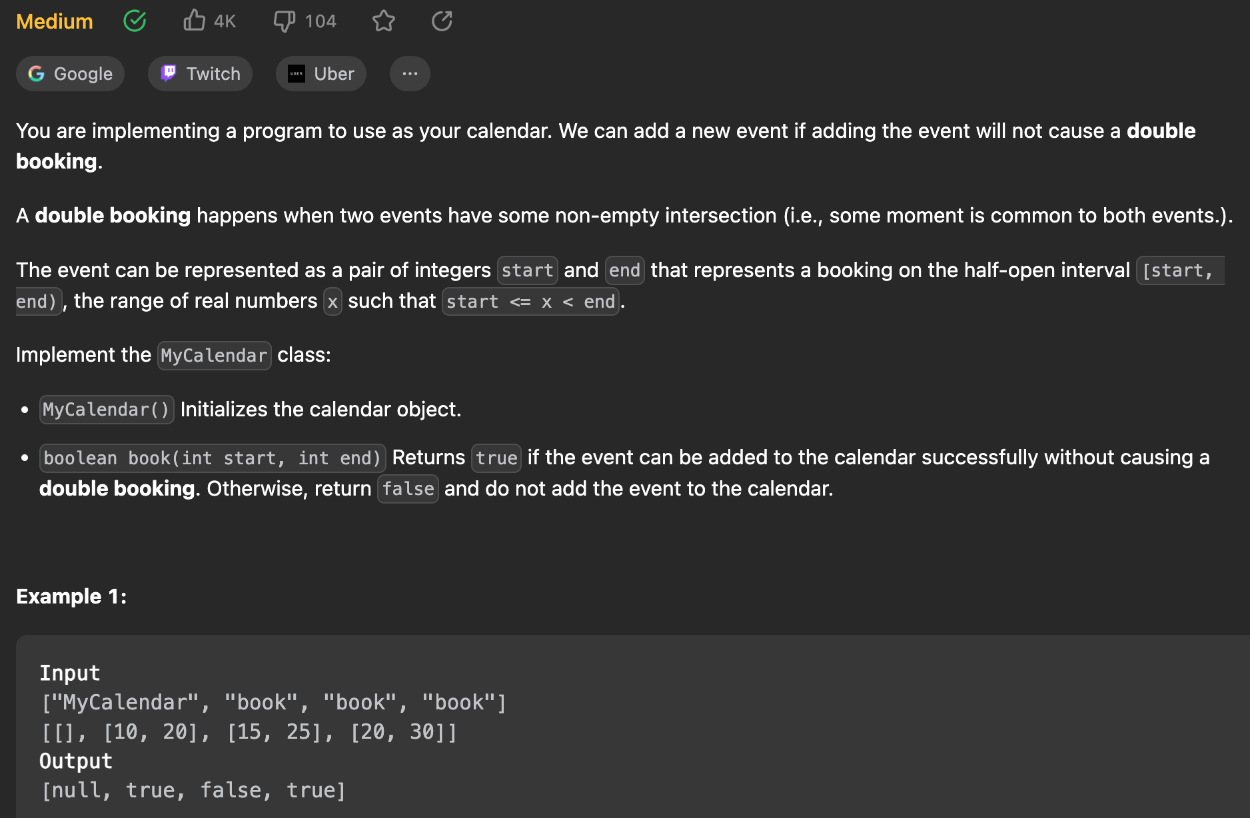Click the Twitch logo icon

[x=169, y=73]
